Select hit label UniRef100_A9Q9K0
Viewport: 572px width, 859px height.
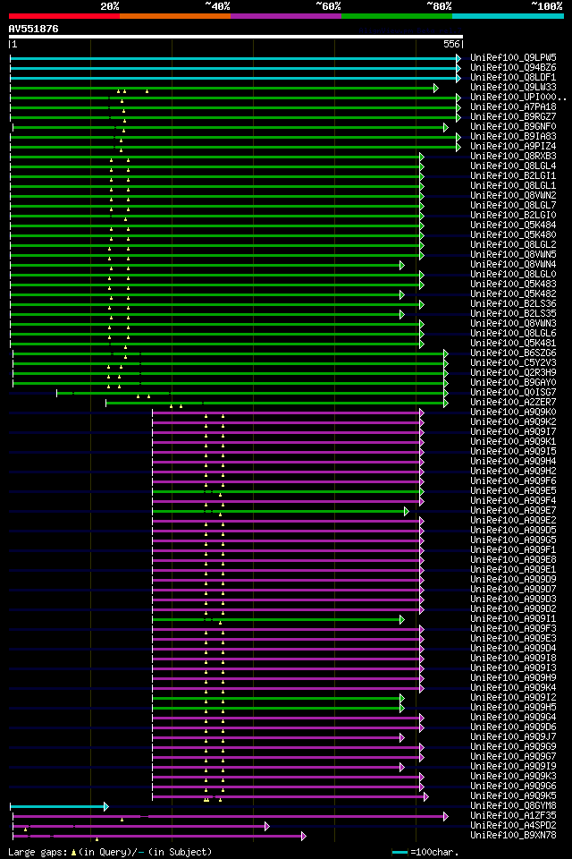coord(513,412)
